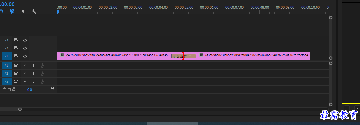
Task: Solo audio track A1
Action: click(33, 66)
